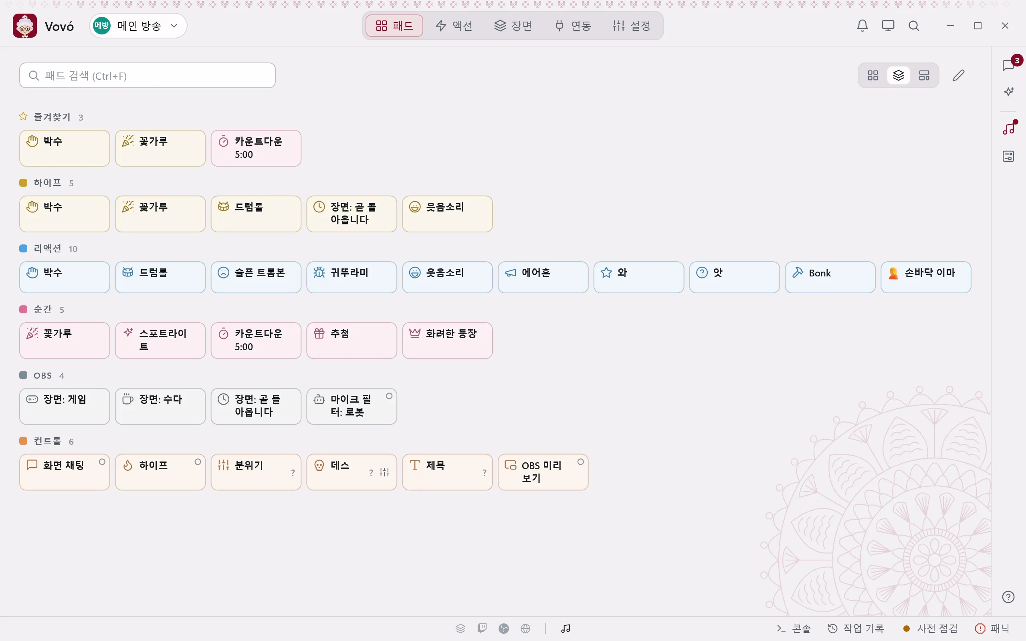Collapse the 리액션 group header
The height and width of the screenshot is (641, 1026).
pos(48,248)
